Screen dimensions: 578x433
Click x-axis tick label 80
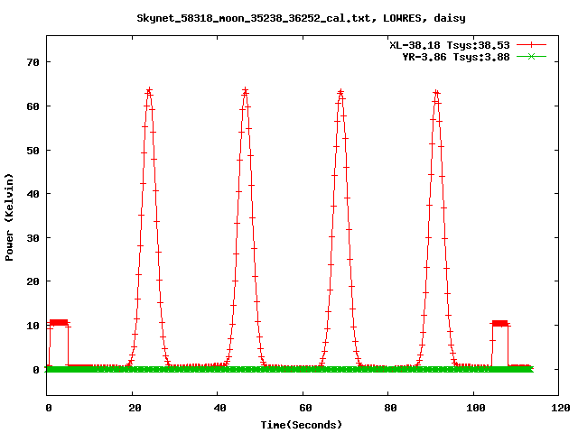[390, 408]
